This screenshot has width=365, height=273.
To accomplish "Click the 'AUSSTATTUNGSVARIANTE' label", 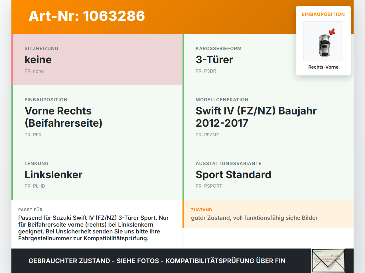I will [228, 163].
